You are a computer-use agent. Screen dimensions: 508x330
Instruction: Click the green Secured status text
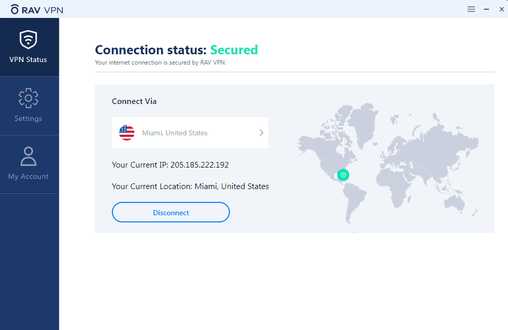point(234,50)
